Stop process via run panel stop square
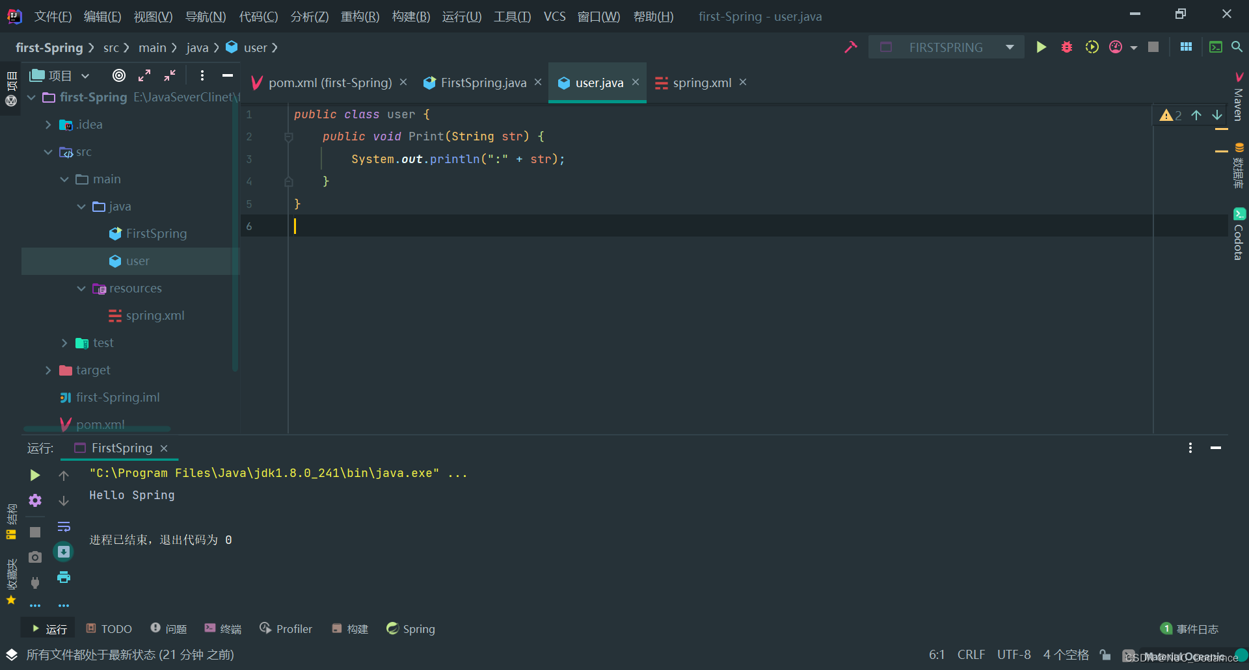This screenshot has height=670, width=1249. pos(35,532)
